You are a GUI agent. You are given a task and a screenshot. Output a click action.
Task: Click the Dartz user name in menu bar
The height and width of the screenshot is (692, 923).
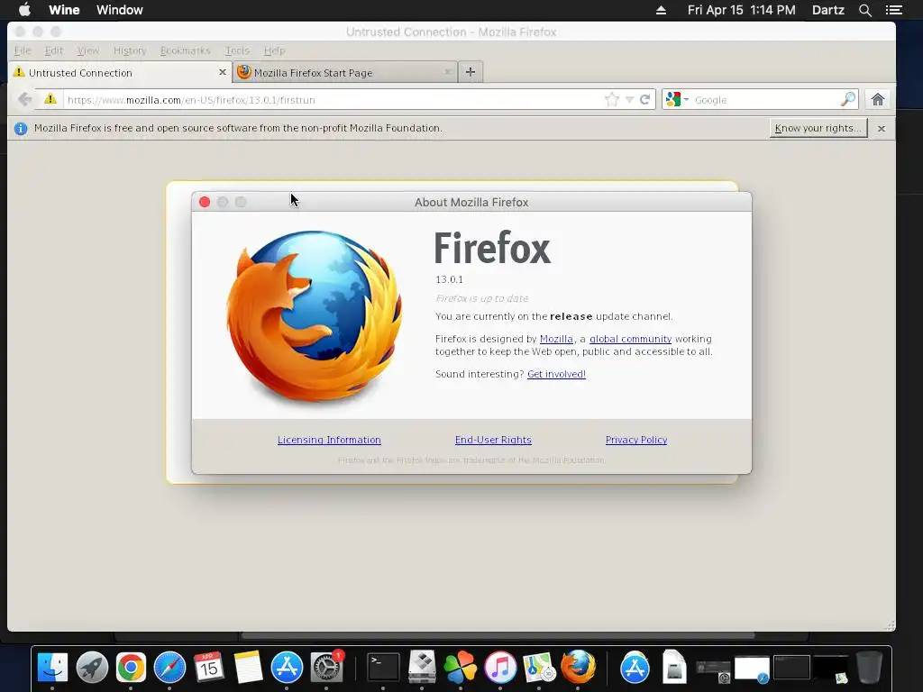click(x=828, y=10)
